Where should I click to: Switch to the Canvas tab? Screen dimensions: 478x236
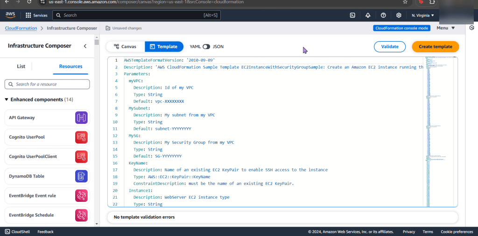point(125,47)
